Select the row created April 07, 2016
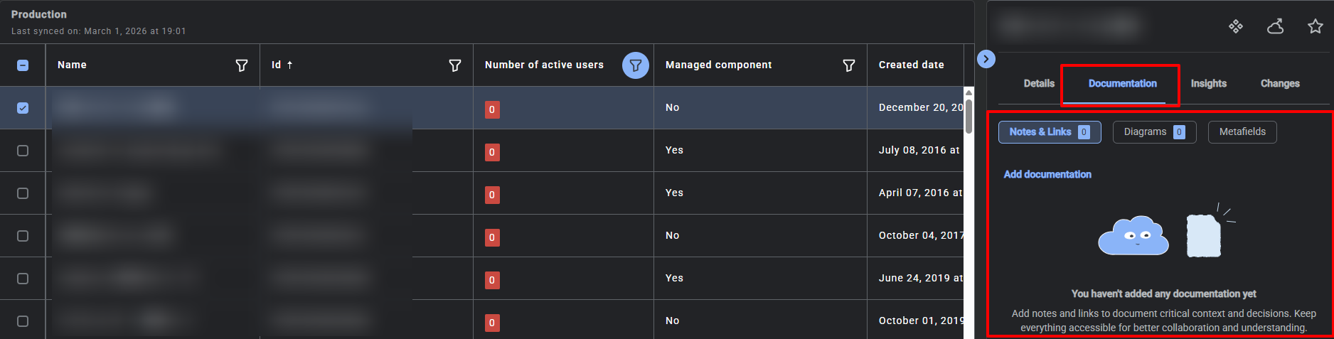 coord(23,193)
